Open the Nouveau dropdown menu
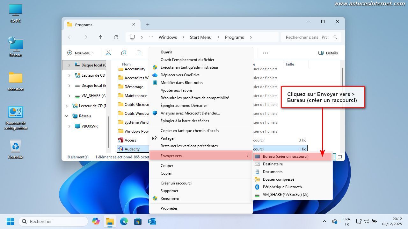This screenshot has width=408, height=229. coord(81,53)
